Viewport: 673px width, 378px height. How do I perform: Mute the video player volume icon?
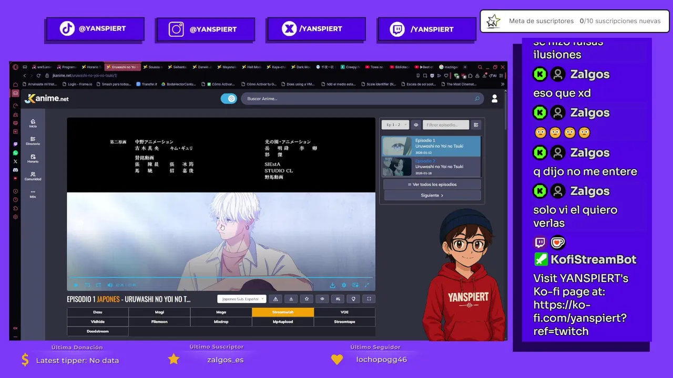[110, 285]
